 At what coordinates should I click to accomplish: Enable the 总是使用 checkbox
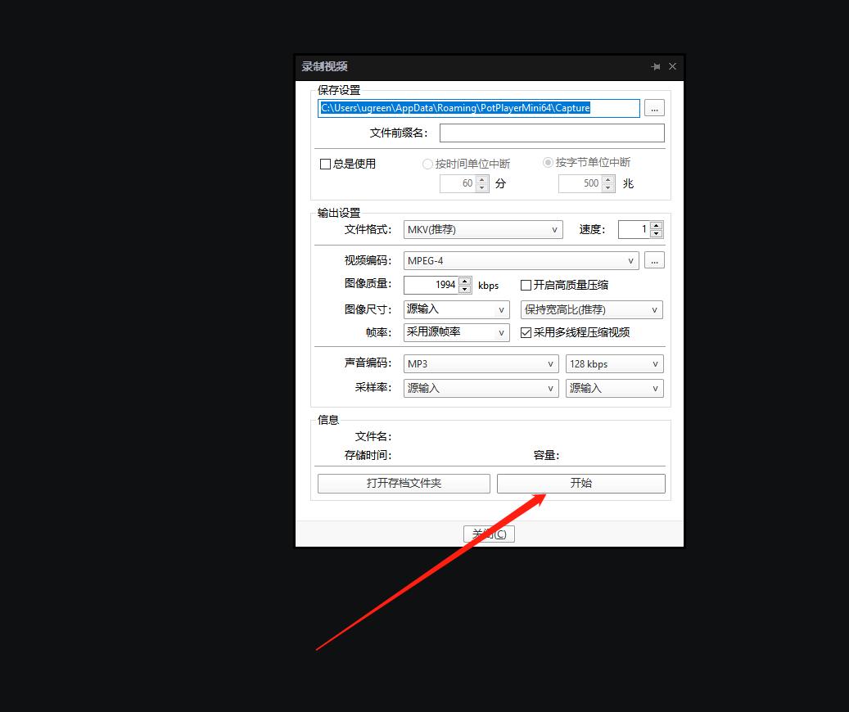[325, 164]
